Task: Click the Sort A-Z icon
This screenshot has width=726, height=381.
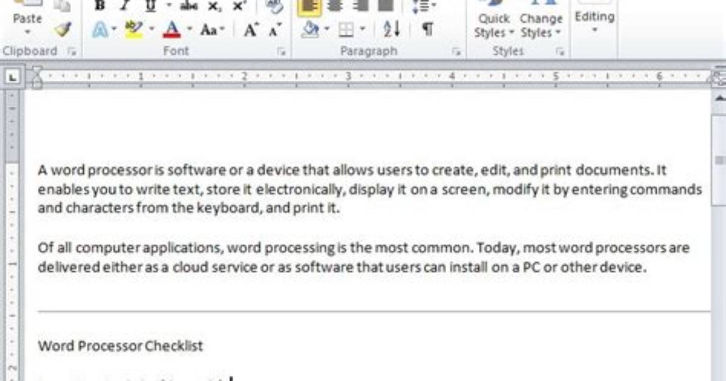Action: point(392,29)
